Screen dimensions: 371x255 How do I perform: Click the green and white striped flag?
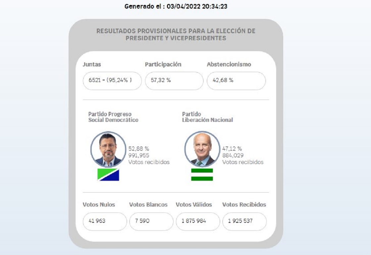click(x=202, y=175)
